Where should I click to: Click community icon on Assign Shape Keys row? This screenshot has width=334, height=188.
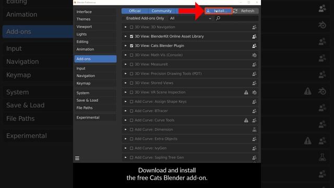(254, 102)
